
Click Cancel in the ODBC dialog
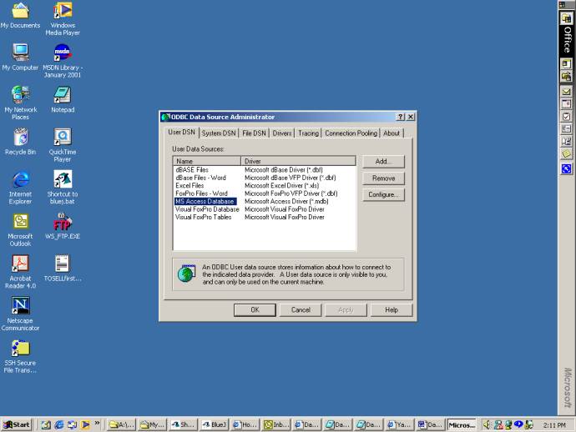pos(301,309)
